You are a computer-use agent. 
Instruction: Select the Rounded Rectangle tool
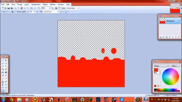[6, 88]
